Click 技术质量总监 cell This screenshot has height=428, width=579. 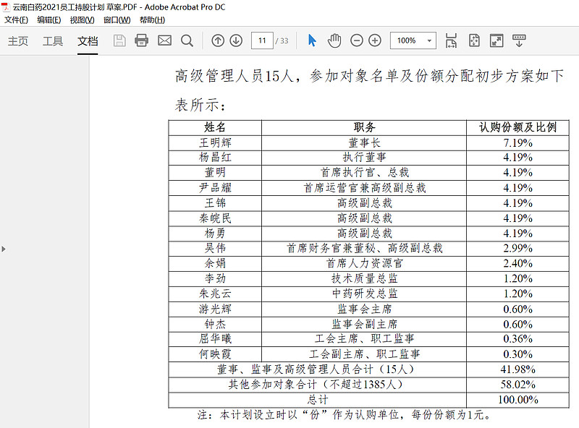click(x=365, y=278)
